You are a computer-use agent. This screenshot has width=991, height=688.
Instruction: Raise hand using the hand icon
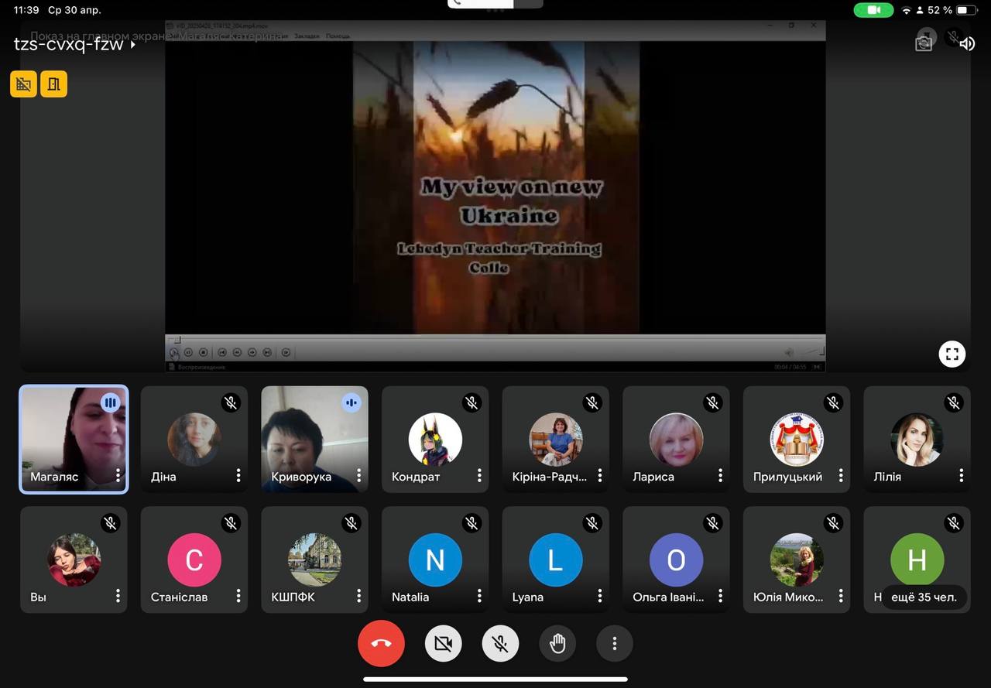coord(557,643)
